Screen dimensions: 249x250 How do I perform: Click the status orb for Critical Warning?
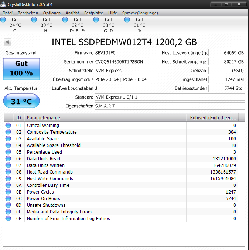pos(8,125)
